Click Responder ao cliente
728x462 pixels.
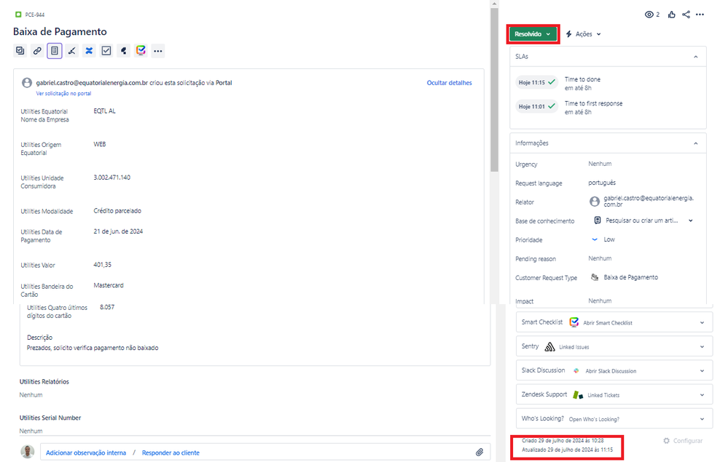171,452
